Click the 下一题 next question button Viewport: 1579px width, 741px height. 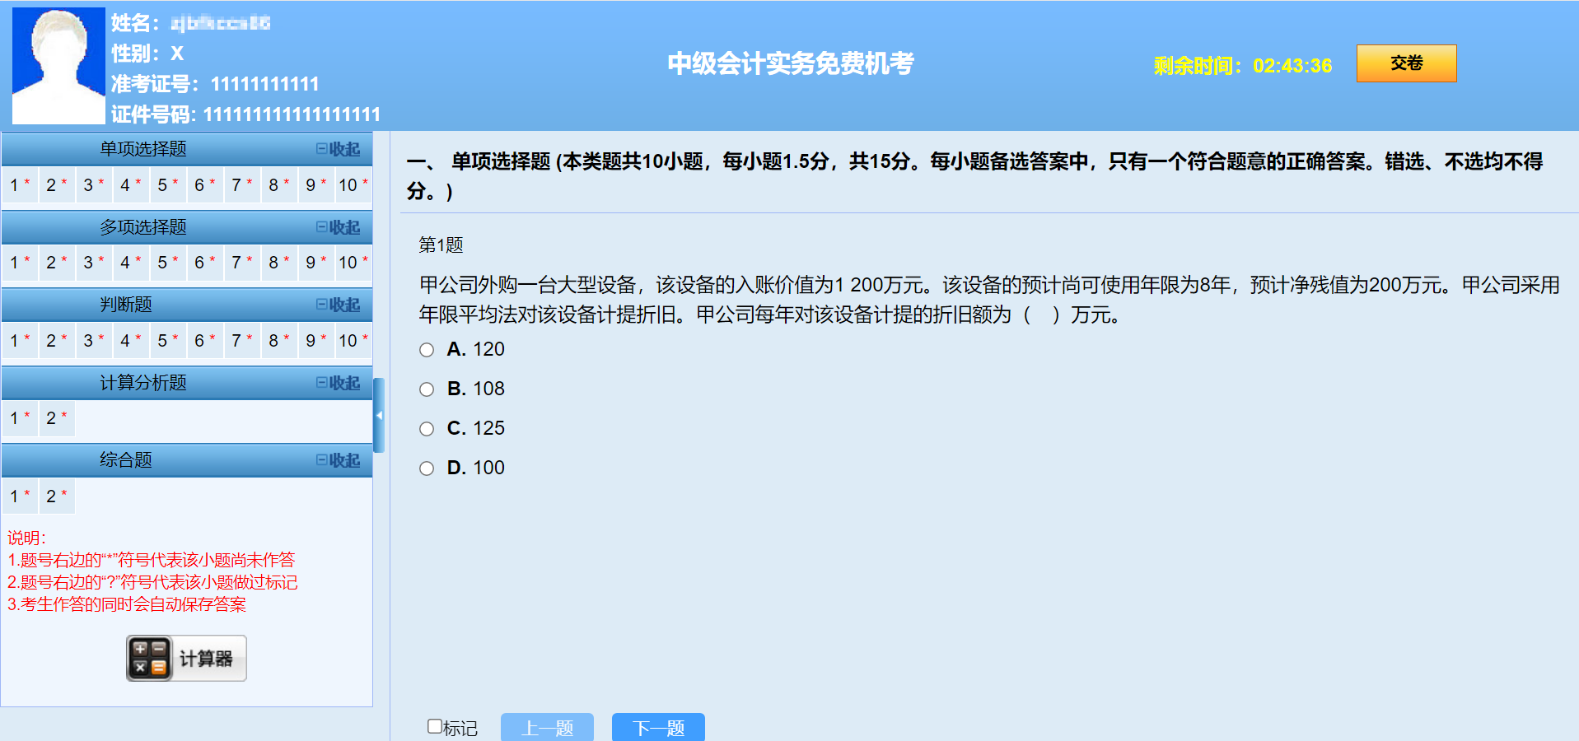pos(657,728)
